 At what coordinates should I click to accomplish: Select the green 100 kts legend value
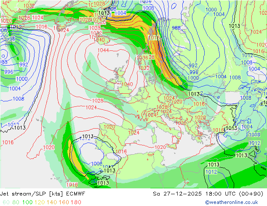(27, 202)
